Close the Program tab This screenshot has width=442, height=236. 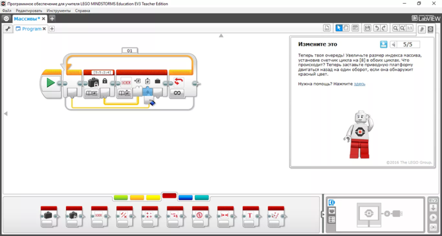tap(44, 29)
